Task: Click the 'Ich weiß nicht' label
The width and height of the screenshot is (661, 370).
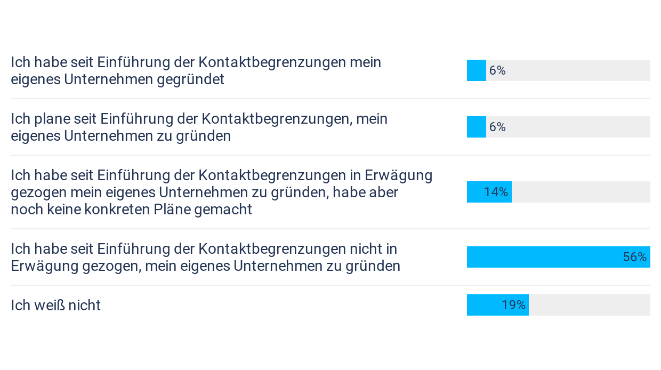Action: coord(56,305)
